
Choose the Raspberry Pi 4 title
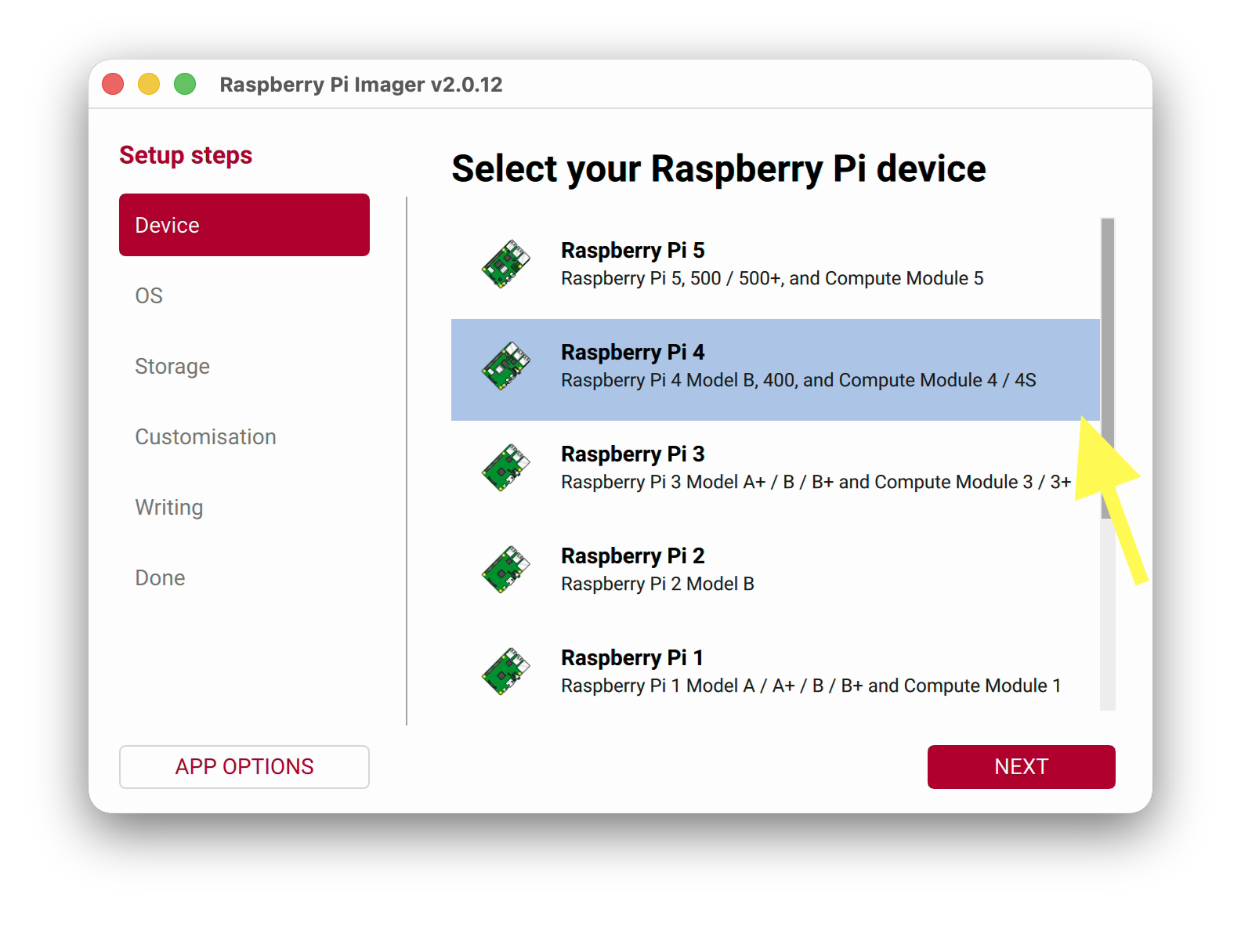click(x=633, y=353)
